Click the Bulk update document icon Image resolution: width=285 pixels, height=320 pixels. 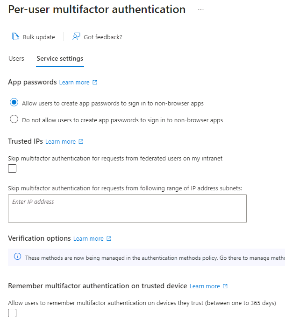(15, 37)
